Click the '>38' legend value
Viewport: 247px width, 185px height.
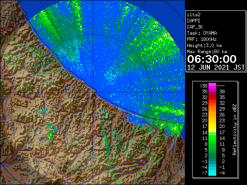tap(203, 86)
